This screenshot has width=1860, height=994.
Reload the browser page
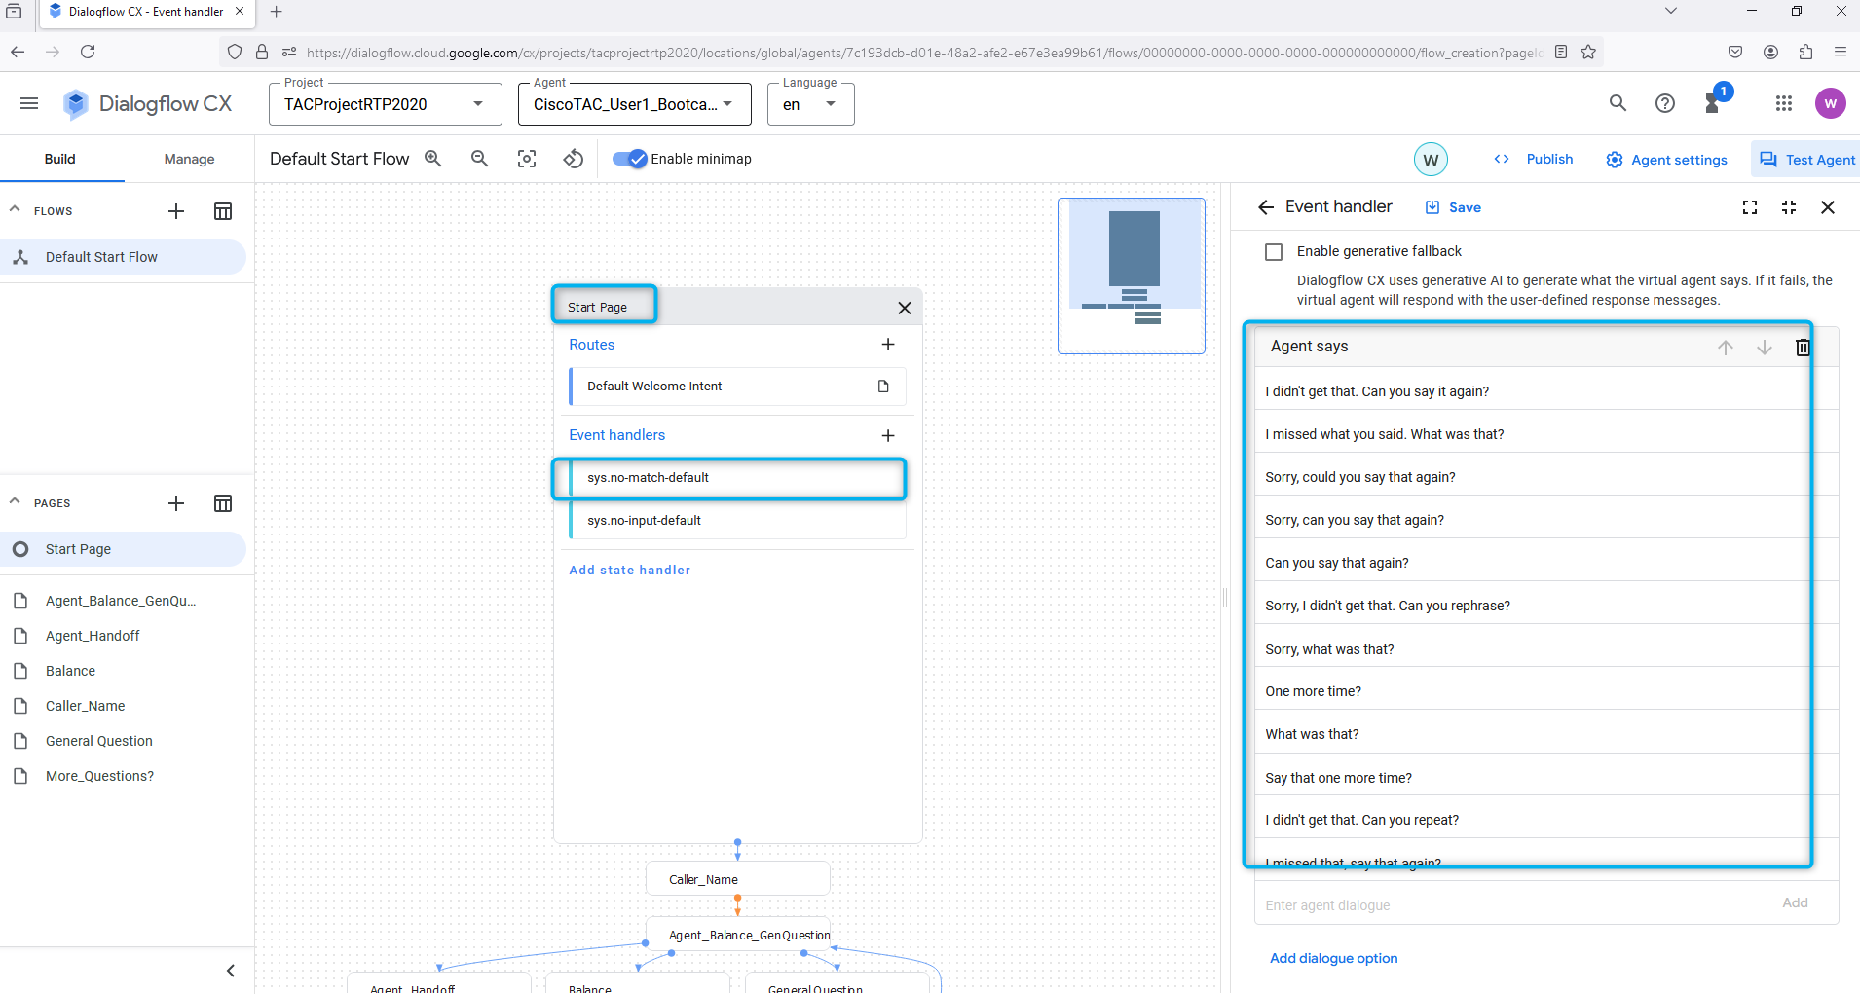click(x=88, y=52)
